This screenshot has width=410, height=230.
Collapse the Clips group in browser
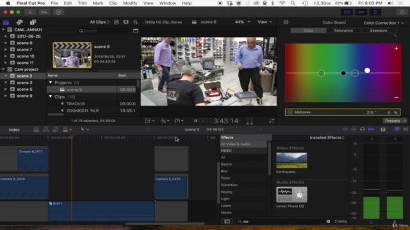(x=51, y=96)
